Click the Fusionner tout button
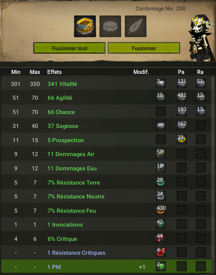Screen dimensions: 216x275 [69, 48]
